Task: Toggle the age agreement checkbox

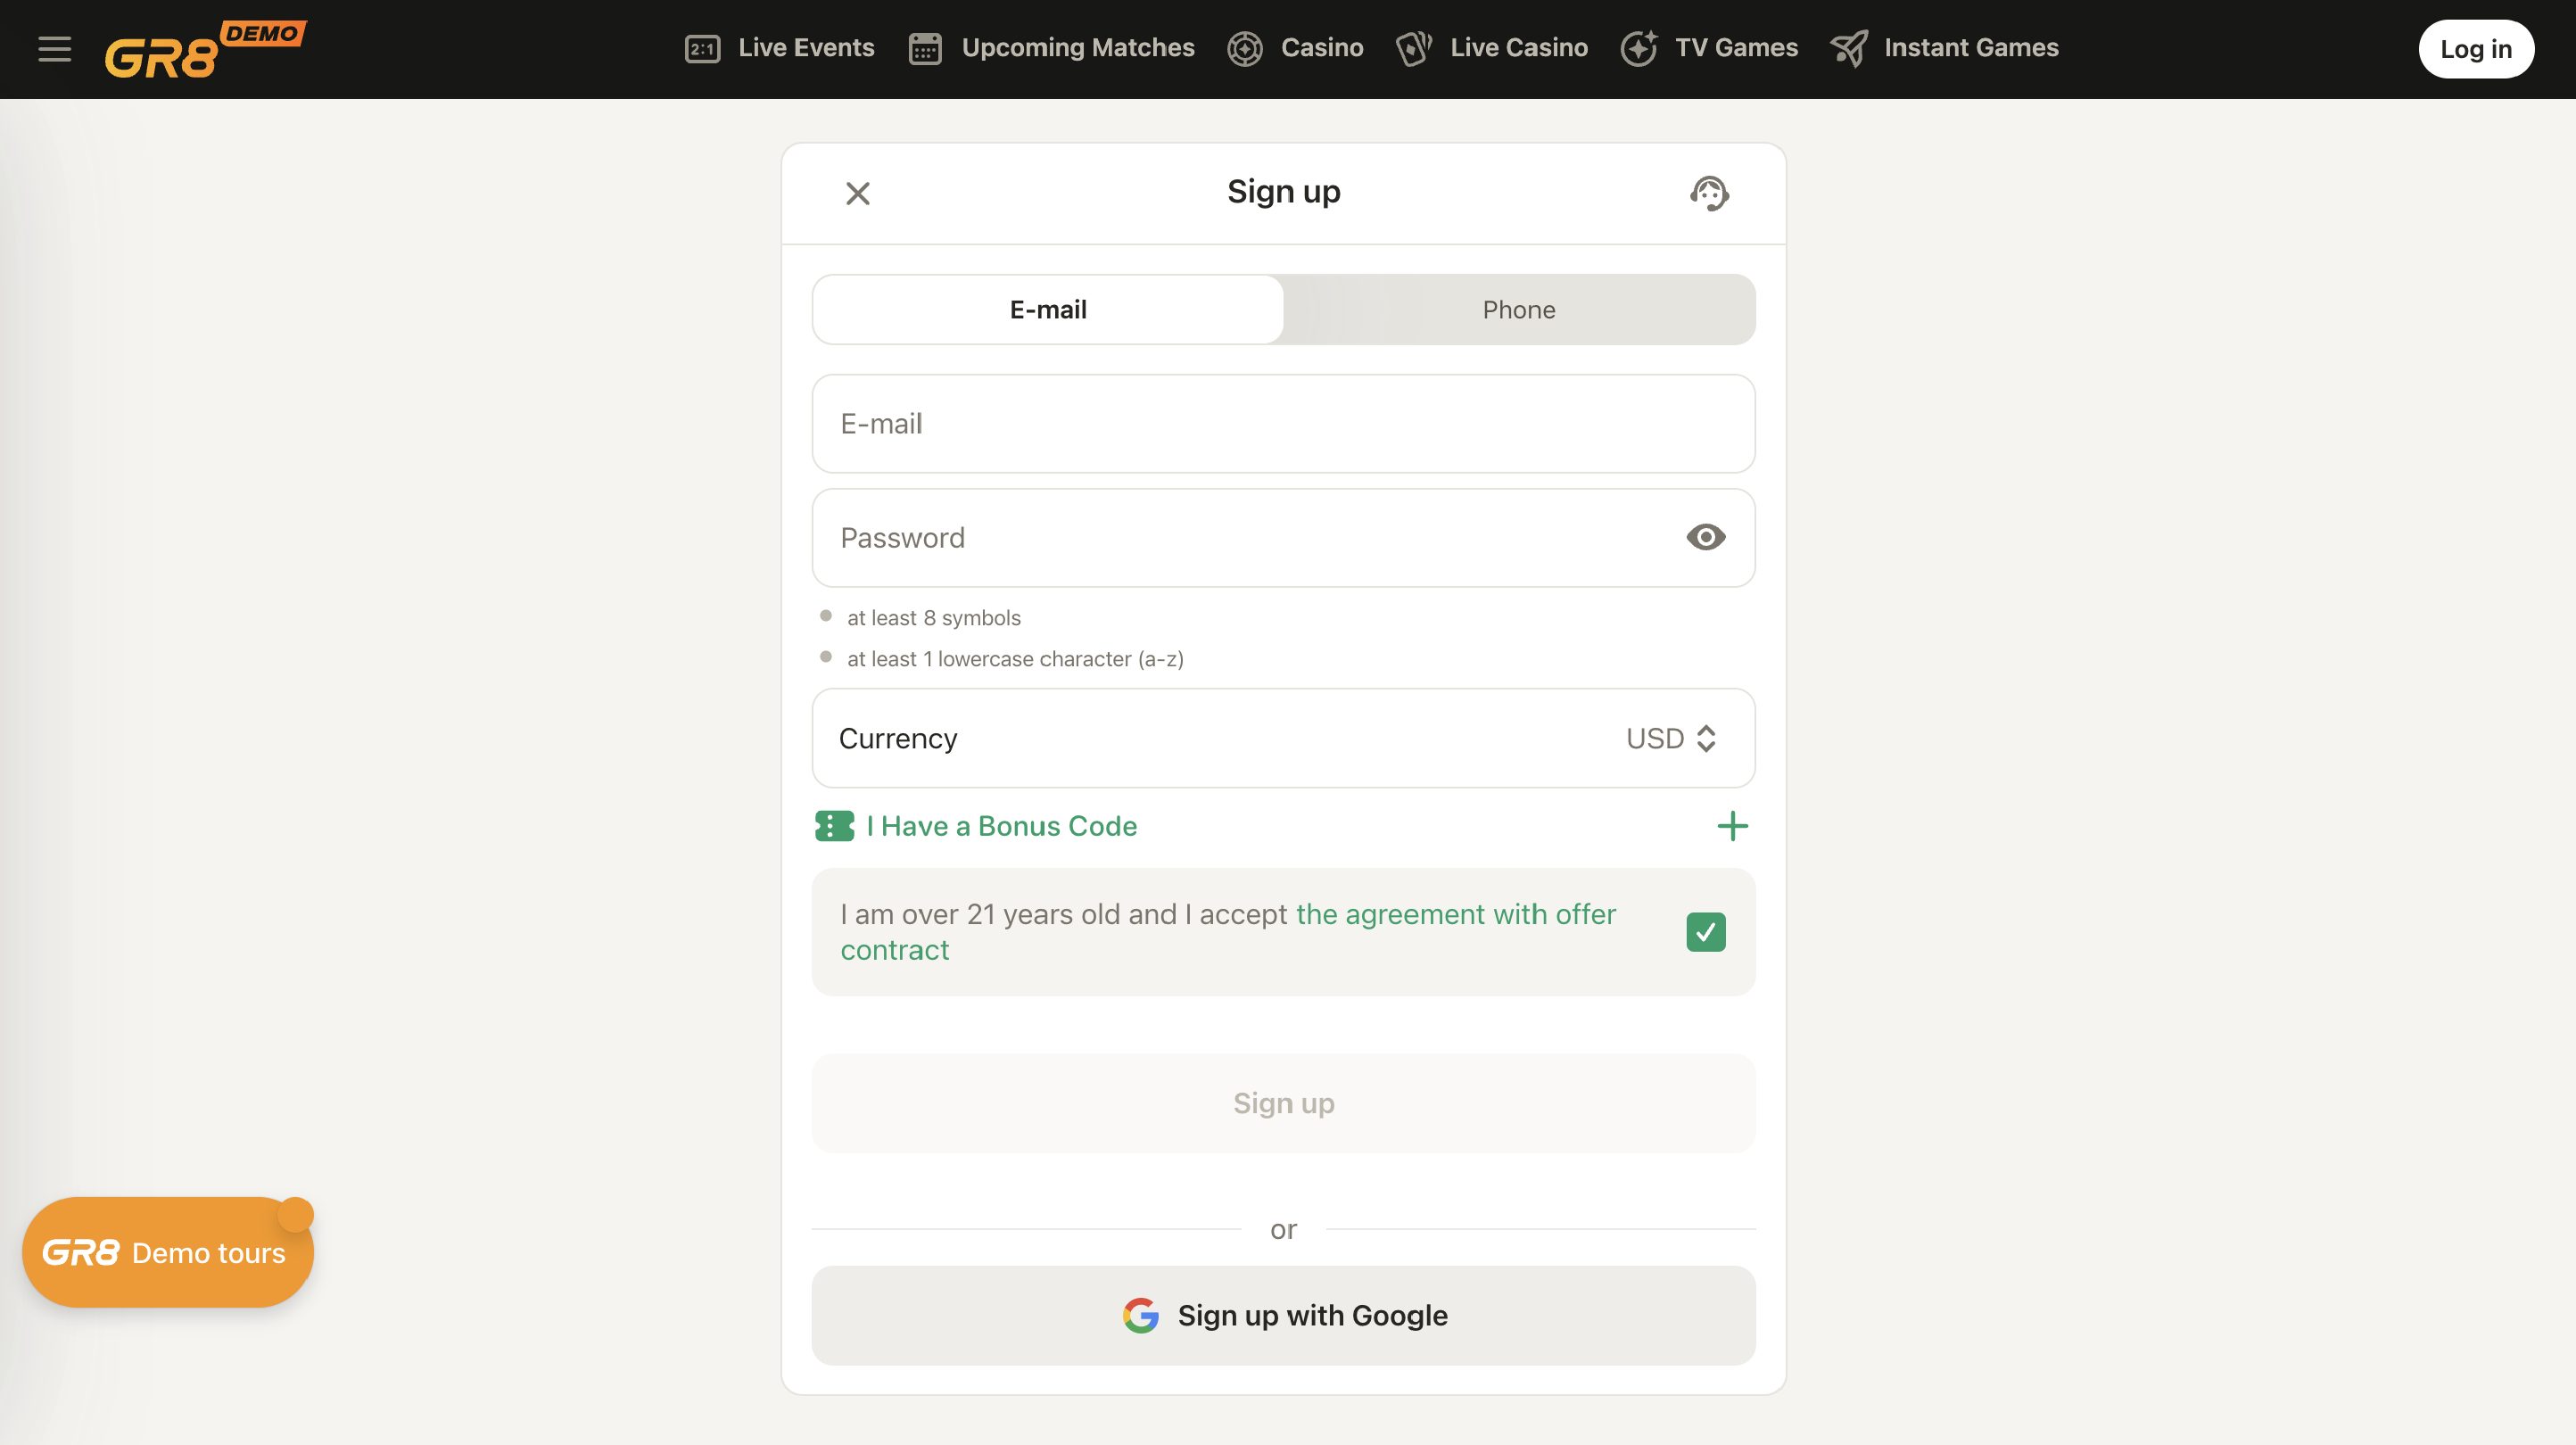Action: coord(1705,932)
